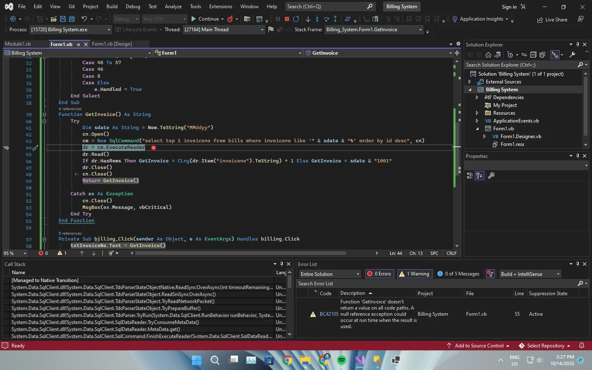Click the Step Over curved arrow icon
The image size is (592, 370).
pos(326,19)
